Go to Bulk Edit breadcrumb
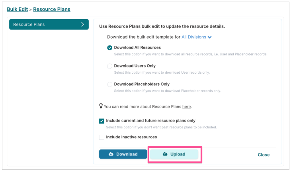 [x=17, y=9]
